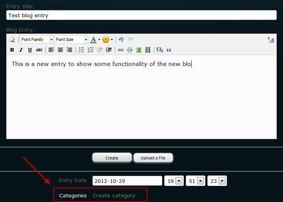Click inside the Blog Entry text area
The height and width of the screenshot is (202, 283).
[x=141, y=97]
